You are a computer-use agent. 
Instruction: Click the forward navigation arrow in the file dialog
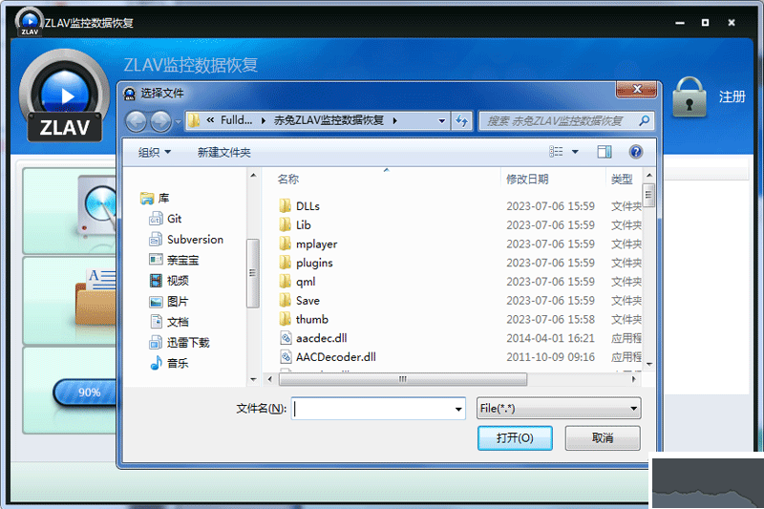tap(160, 121)
